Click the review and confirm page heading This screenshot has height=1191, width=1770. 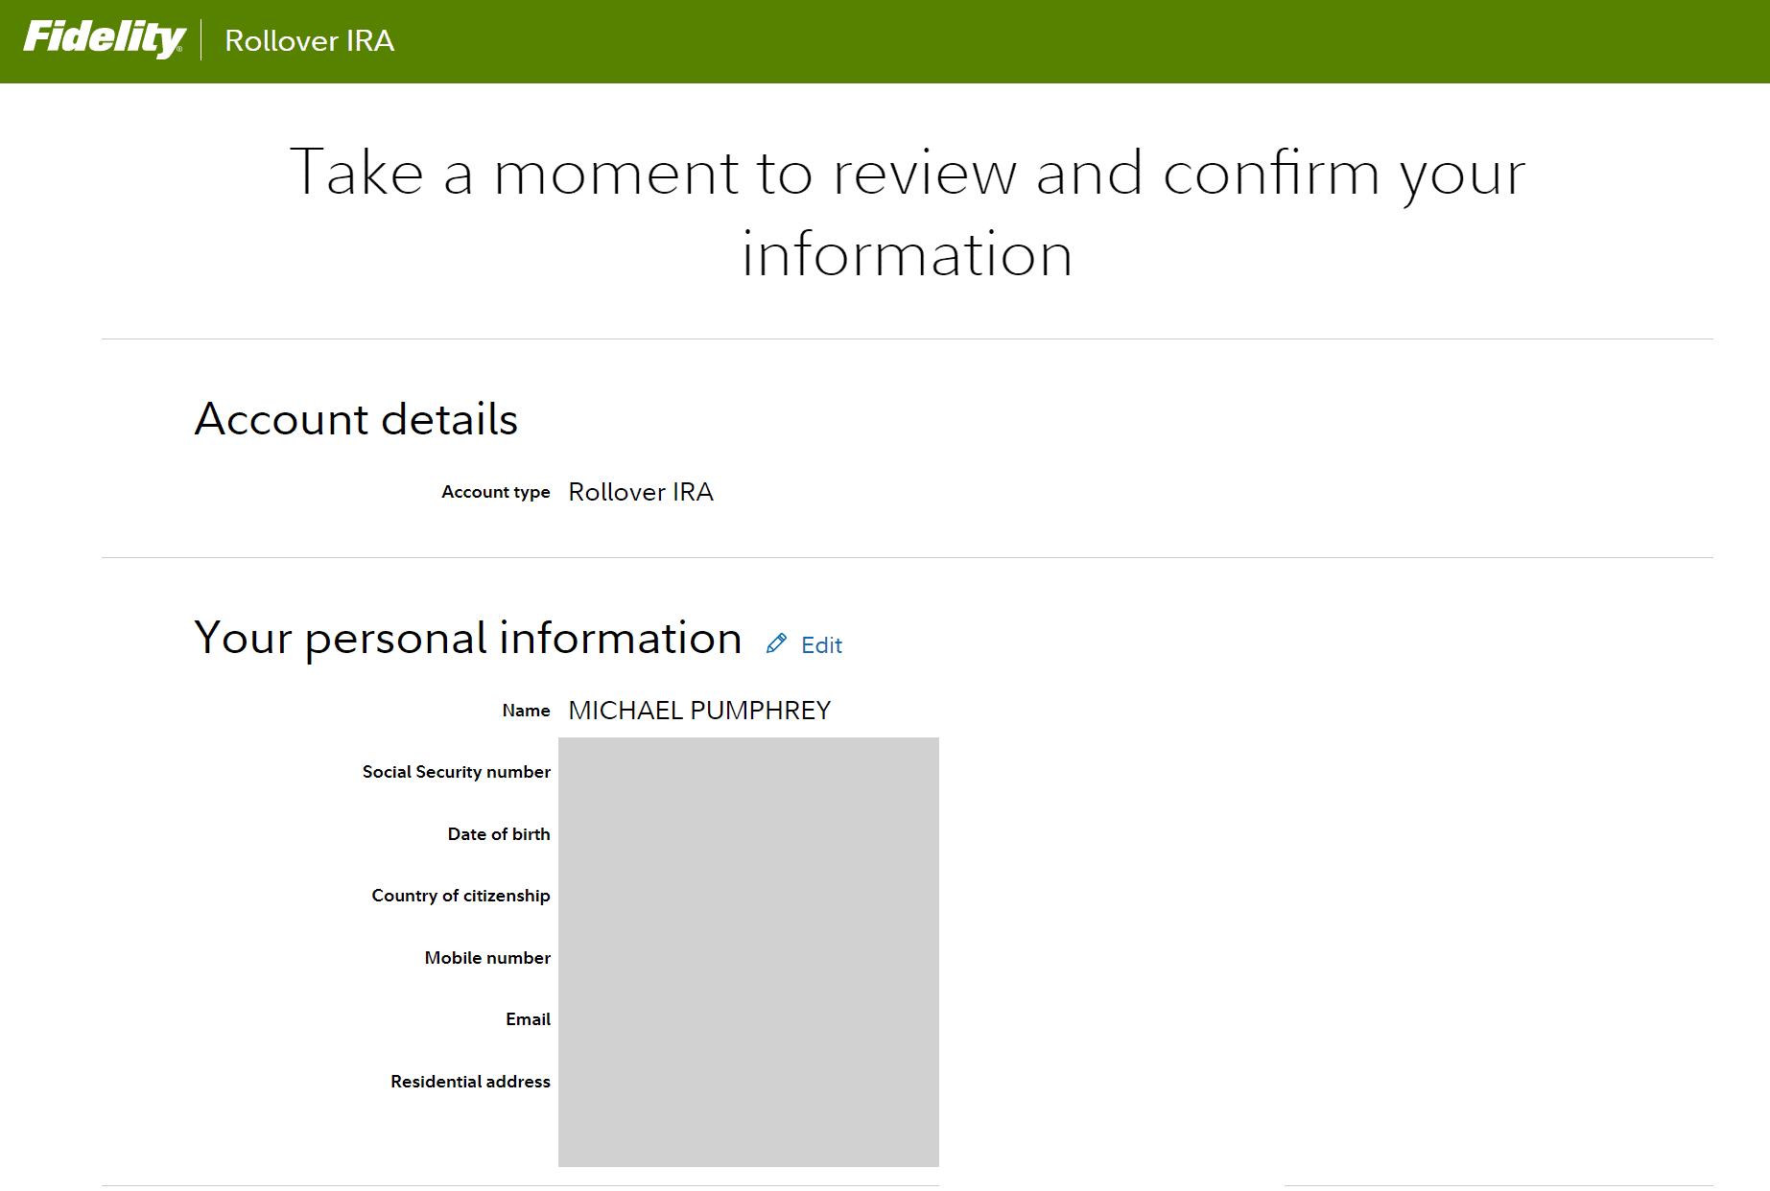(x=907, y=213)
